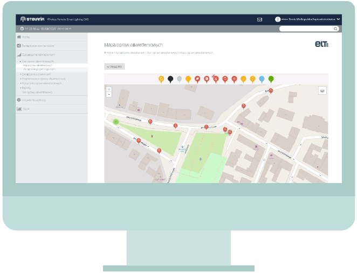Screen dimensions: 357x273
Task: Select the grey marker legend icon
Action: pos(180,79)
